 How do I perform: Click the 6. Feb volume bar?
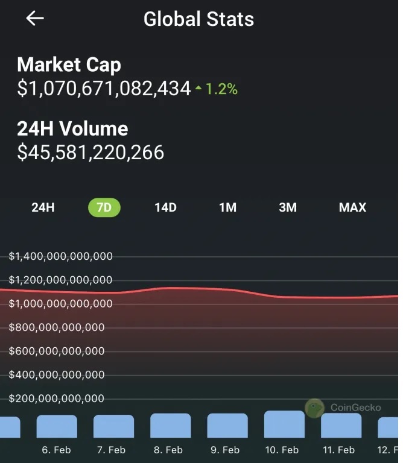pyautogui.click(x=57, y=426)
